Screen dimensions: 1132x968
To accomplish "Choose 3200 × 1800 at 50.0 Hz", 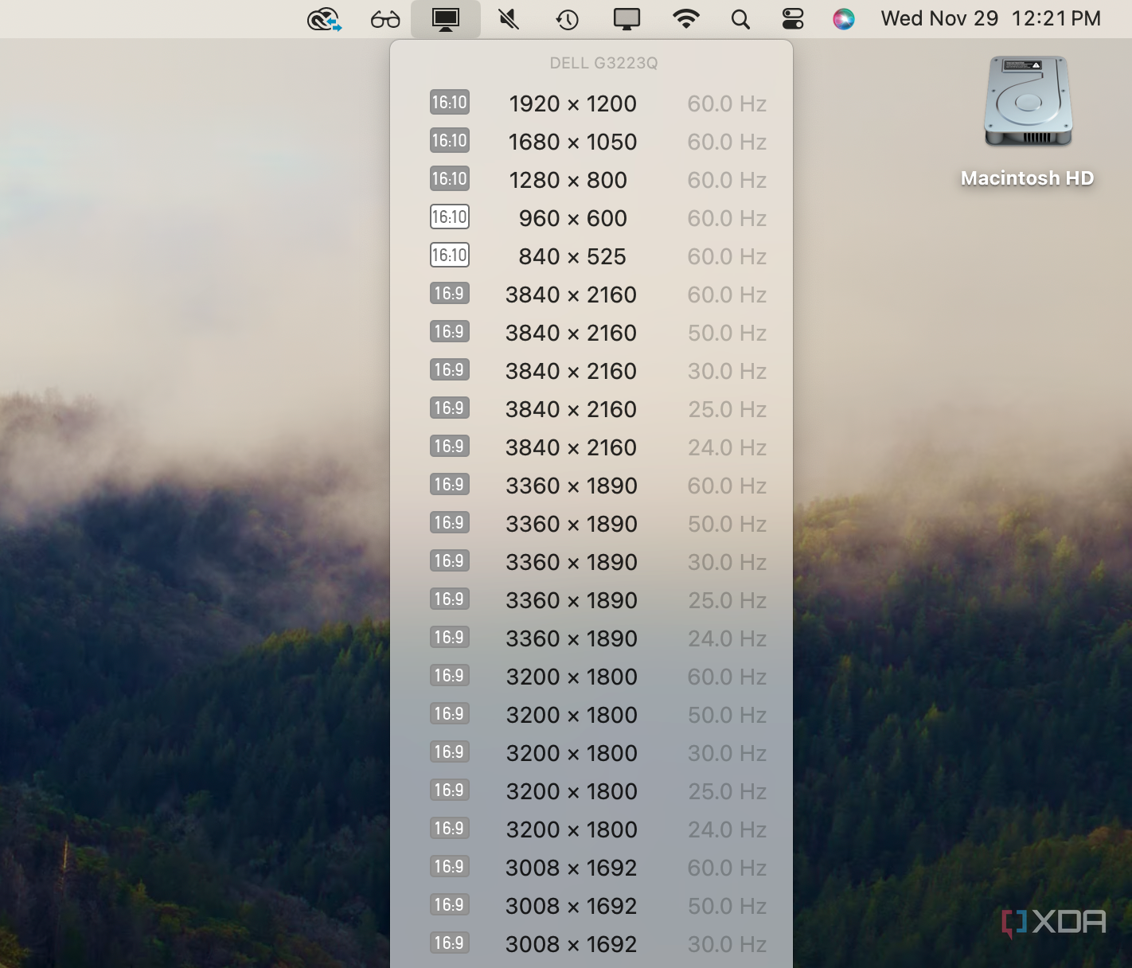I will coord(591,715).
